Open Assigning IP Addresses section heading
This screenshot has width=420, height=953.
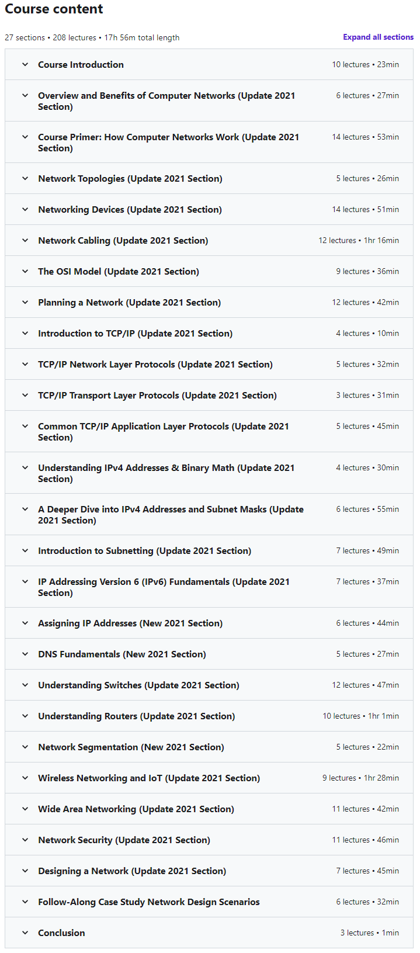click(x=130, y=623)
